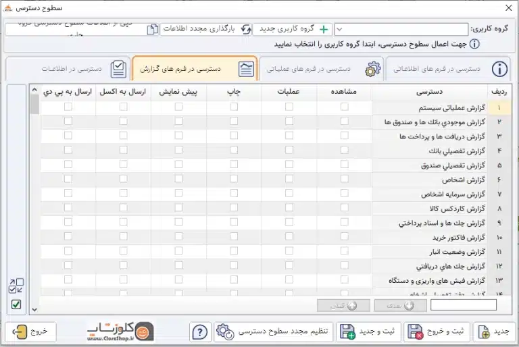The image size is (519, 347).
Task: Check چاپ for گزارش دریافت ها و پرداخت ها
Action: pyautogui.click(x=234, y=135)
